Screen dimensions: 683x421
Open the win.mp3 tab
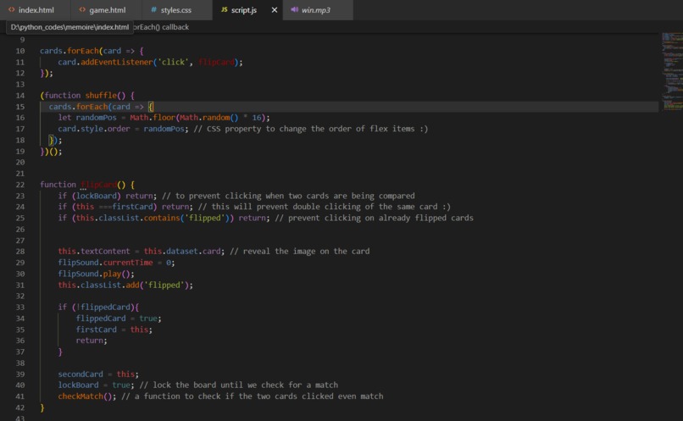point(318,10)
